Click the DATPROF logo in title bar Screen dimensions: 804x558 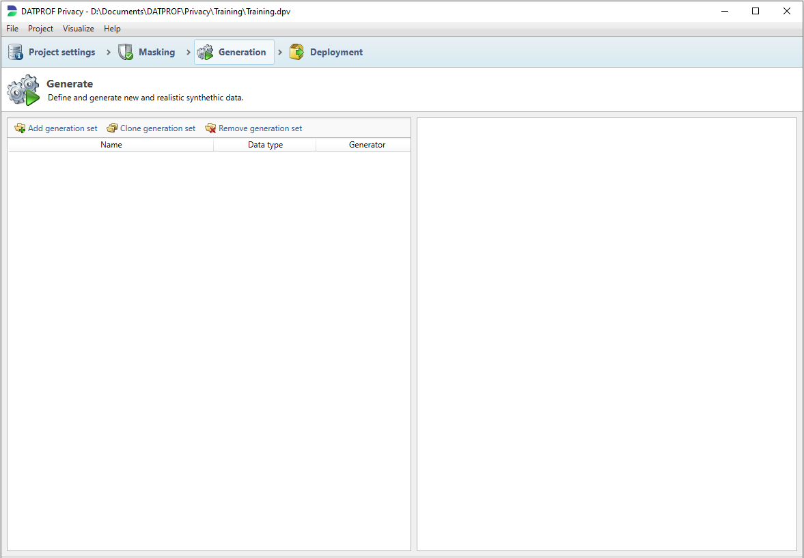point(12,12)
